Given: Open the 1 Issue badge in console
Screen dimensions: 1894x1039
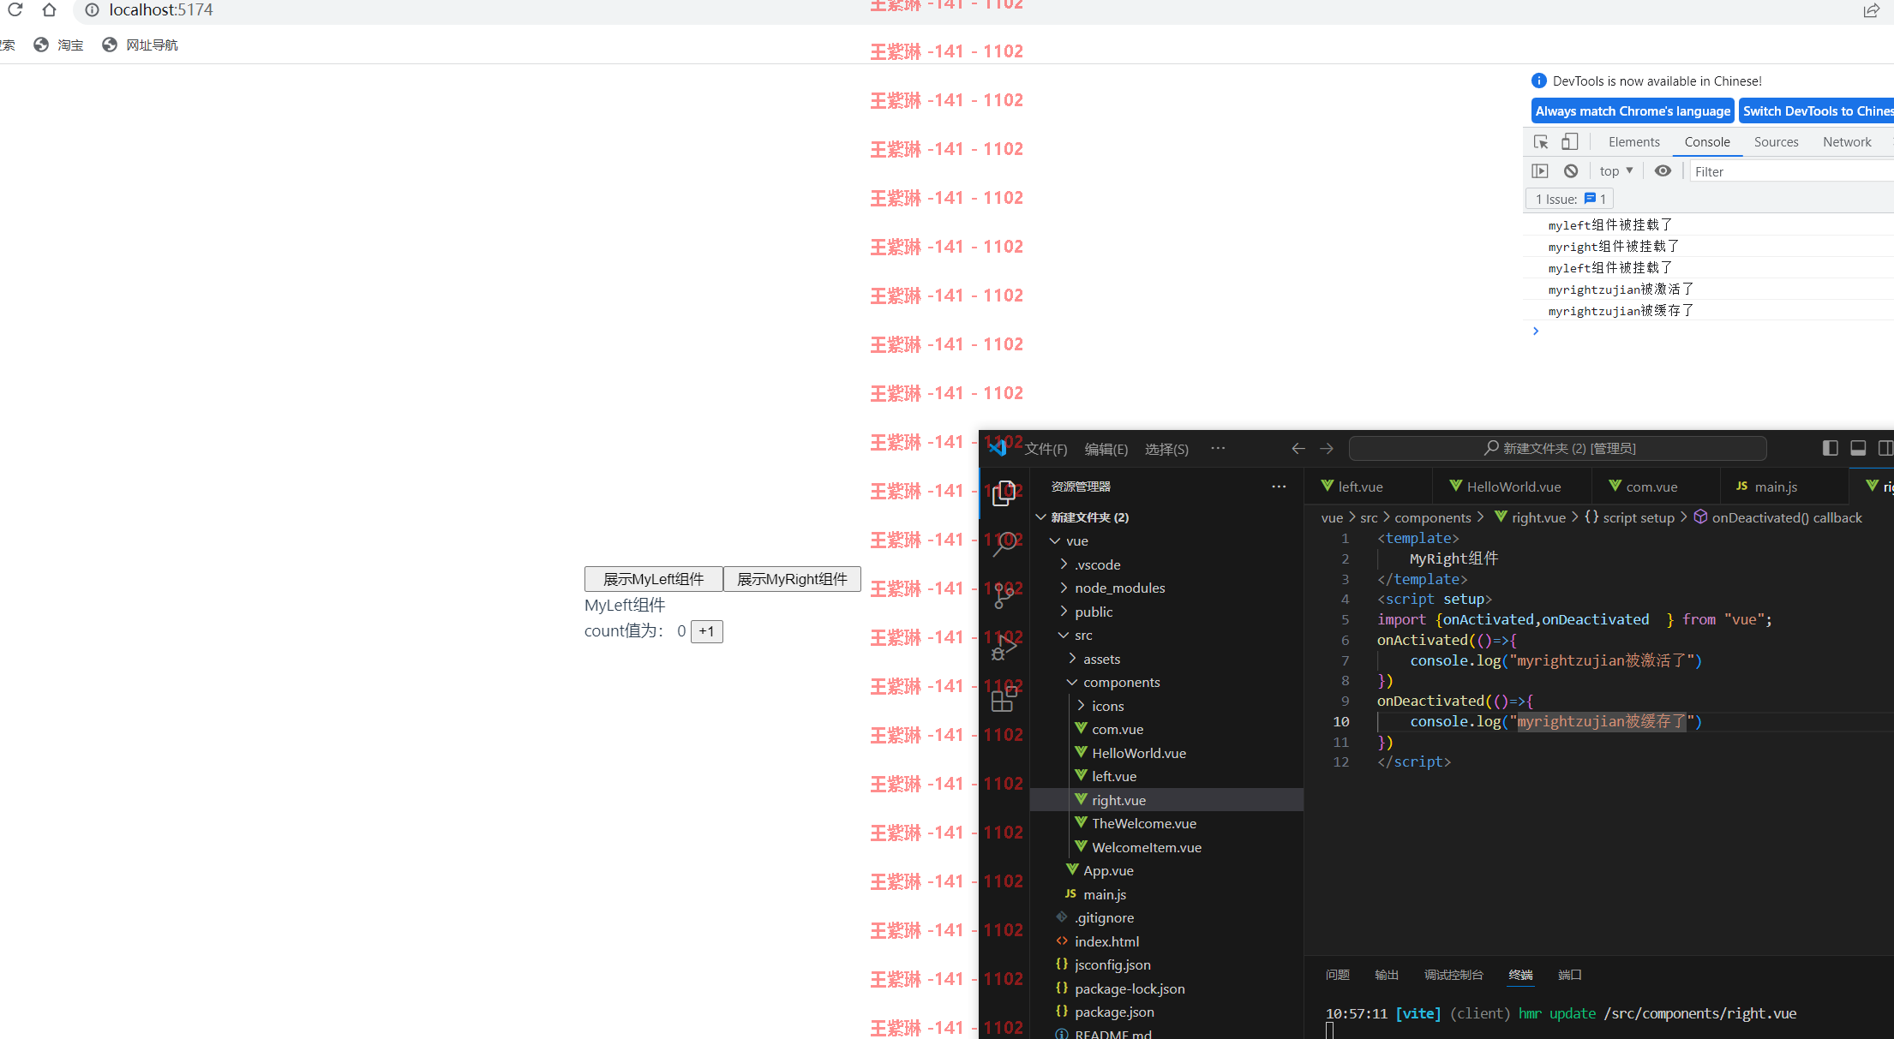Looking at the screenshot, I should [x=1569, y=199].
